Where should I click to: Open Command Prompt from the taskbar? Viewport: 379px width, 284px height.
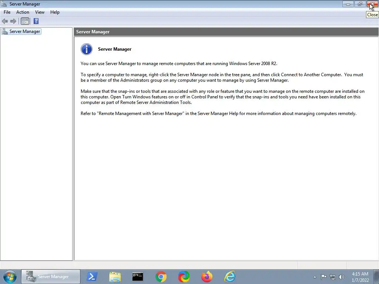coord(138,277)
